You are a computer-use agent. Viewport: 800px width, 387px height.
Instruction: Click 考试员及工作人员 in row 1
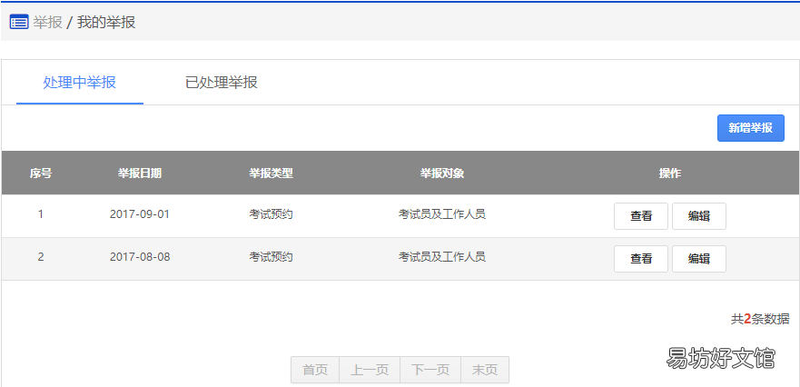tap(442, 214)
